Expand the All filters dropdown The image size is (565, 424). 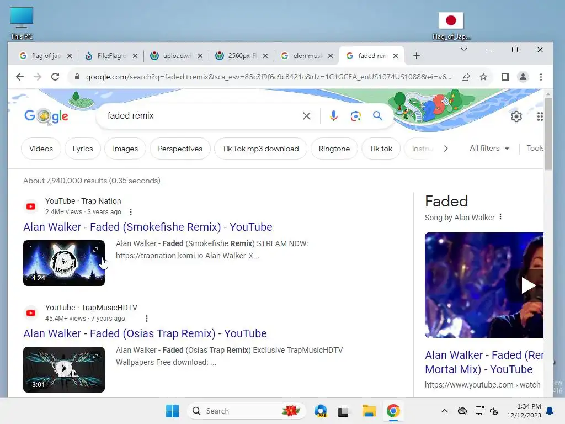coord(489,148)
